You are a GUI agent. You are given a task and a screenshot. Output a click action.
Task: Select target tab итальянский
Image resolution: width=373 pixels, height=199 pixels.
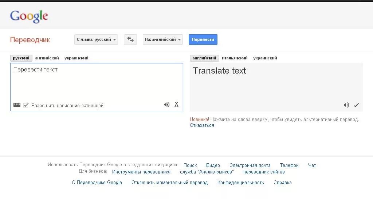point(235,58)
